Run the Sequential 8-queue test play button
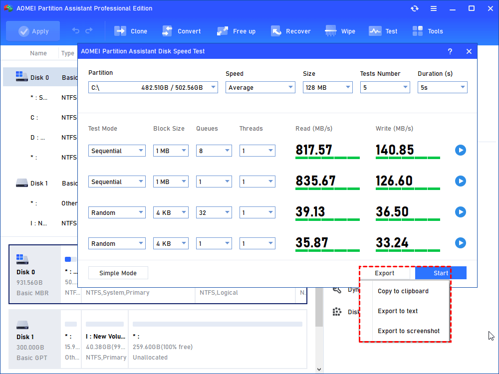The width and height of the screenshot is (499, 374). tap(461, 150)
